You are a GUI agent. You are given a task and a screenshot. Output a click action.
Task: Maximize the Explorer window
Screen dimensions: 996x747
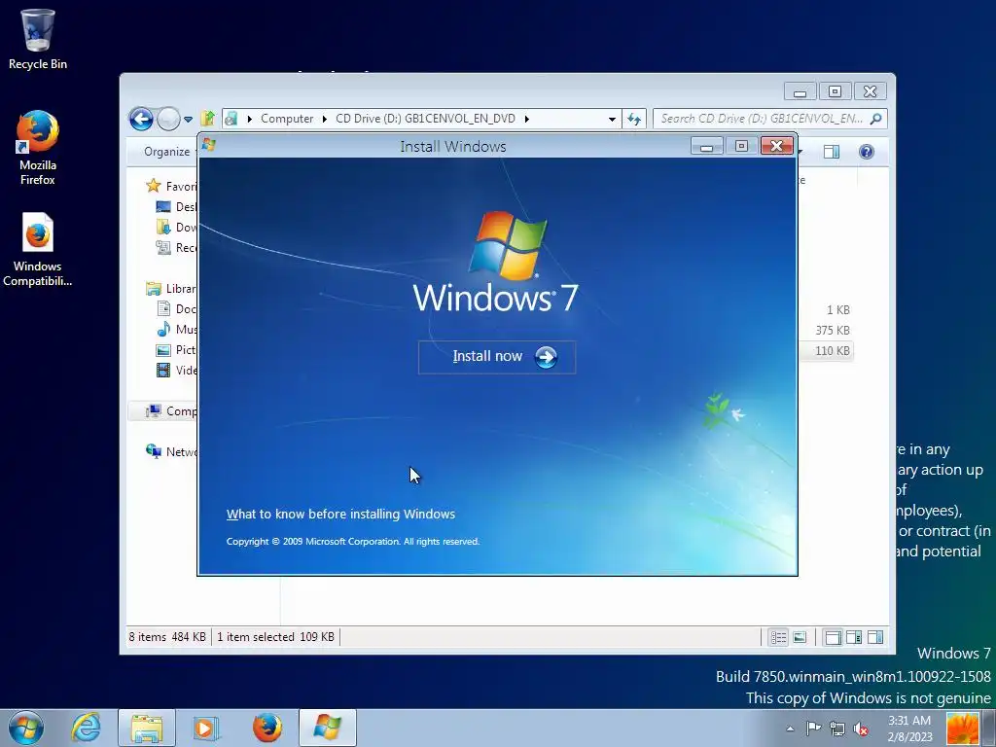pyautogui.click(x=835, y=91)
